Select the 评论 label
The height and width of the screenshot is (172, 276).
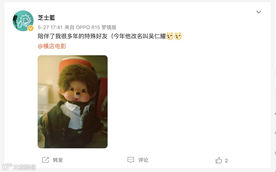143,160
